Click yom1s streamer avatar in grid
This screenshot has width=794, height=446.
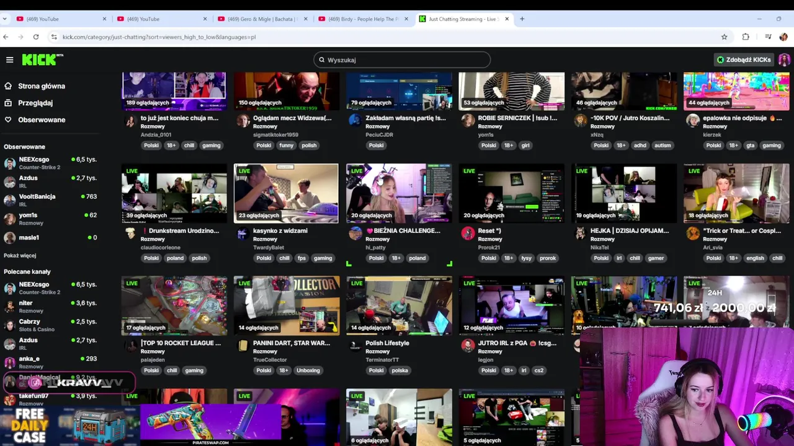click(468, 120)
